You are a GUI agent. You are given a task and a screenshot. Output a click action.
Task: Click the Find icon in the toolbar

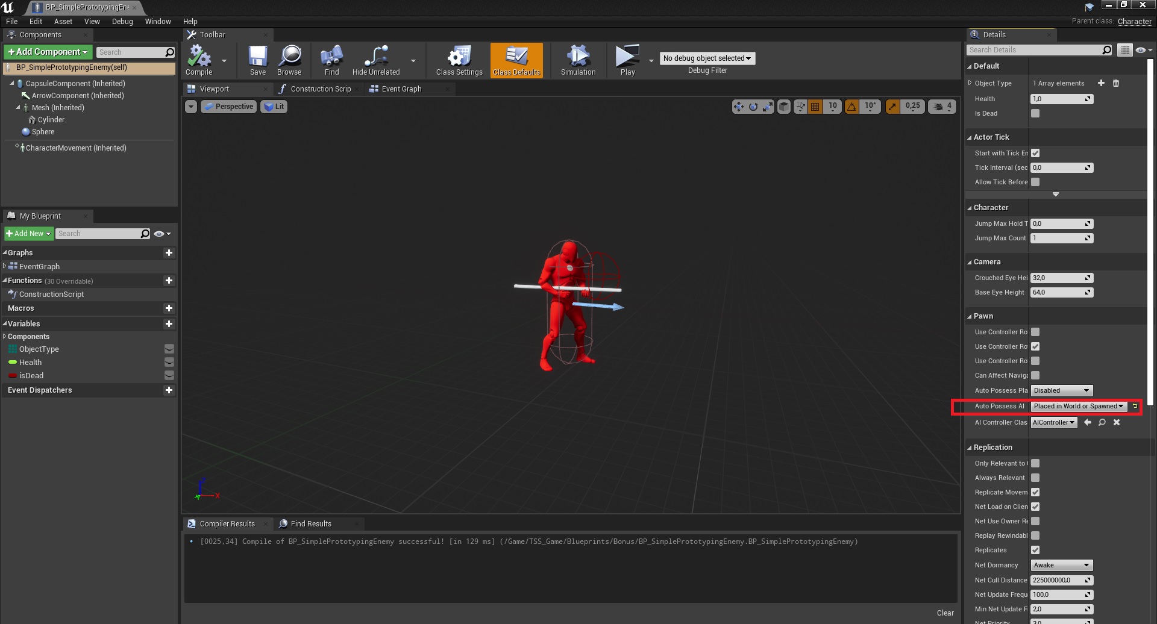point(331,60)
